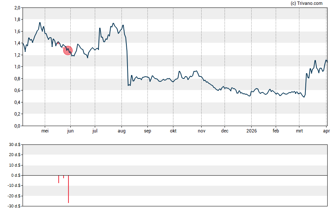This screenshot has height=212, width=334.
Task: Click the "aug" month label on x-axis
Action: tap(122, 131)
